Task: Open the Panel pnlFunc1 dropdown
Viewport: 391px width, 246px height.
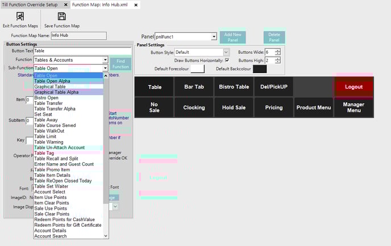Action: (x=214, y=37)
